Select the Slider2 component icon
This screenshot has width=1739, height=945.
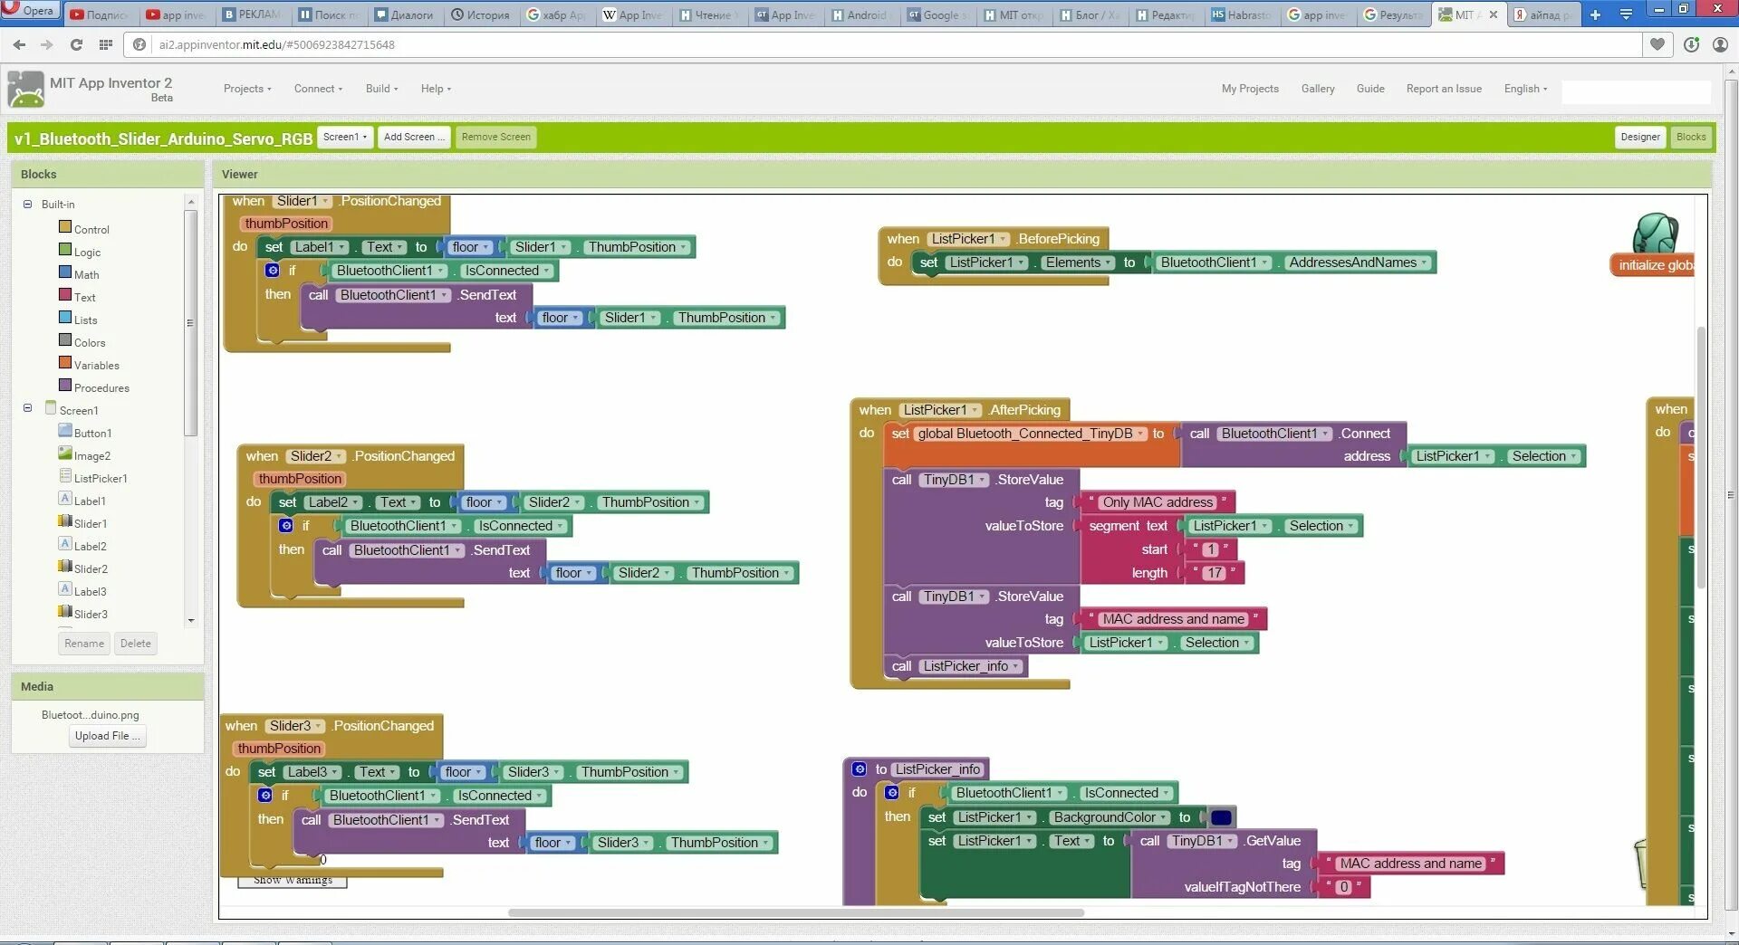65,567
